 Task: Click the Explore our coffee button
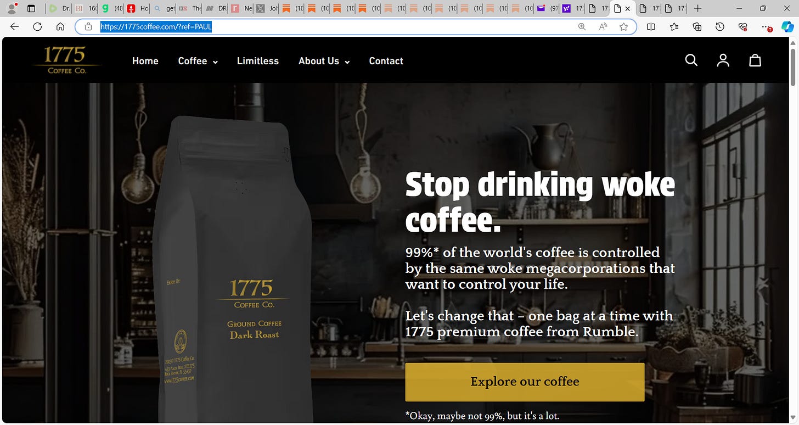(525, 382)
